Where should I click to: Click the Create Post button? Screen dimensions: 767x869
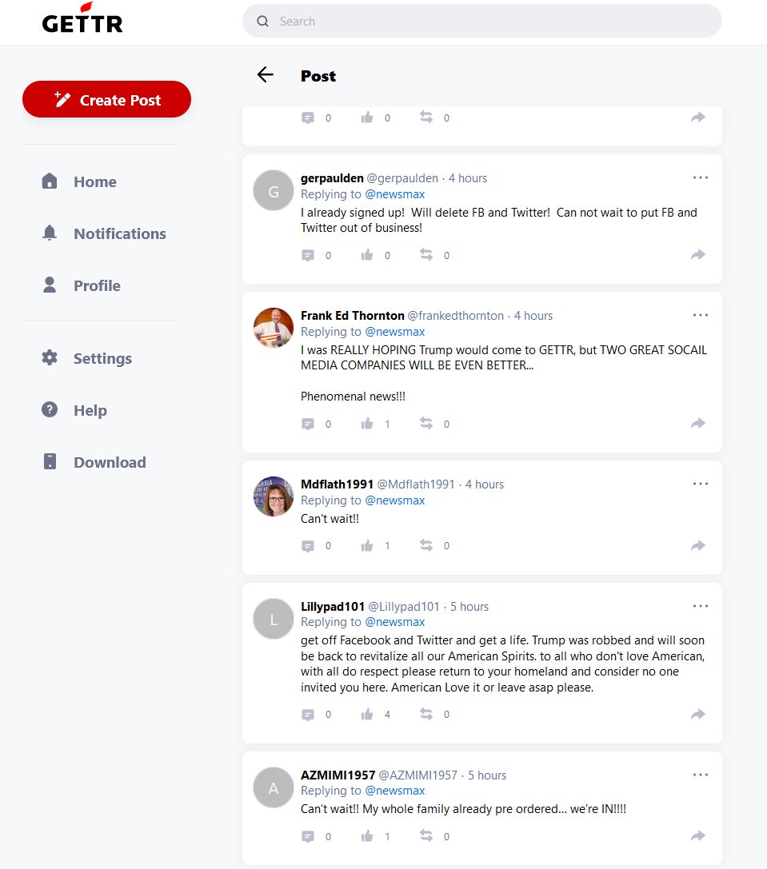coord(106,99)
